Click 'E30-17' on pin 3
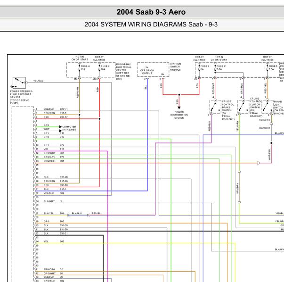 [x=64, y=117]
